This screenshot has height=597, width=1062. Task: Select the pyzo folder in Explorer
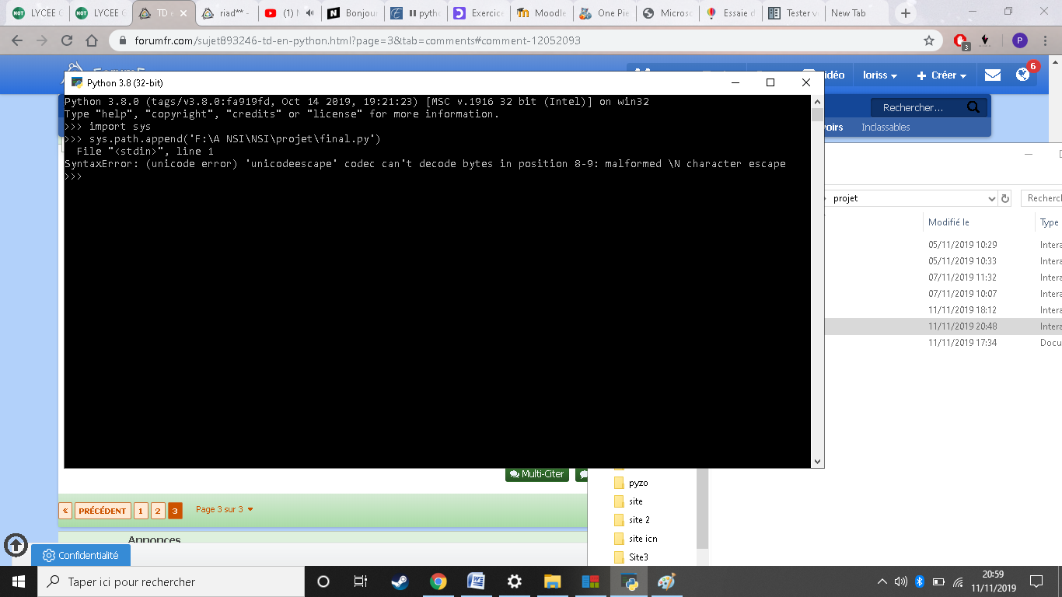pos(638,483)
